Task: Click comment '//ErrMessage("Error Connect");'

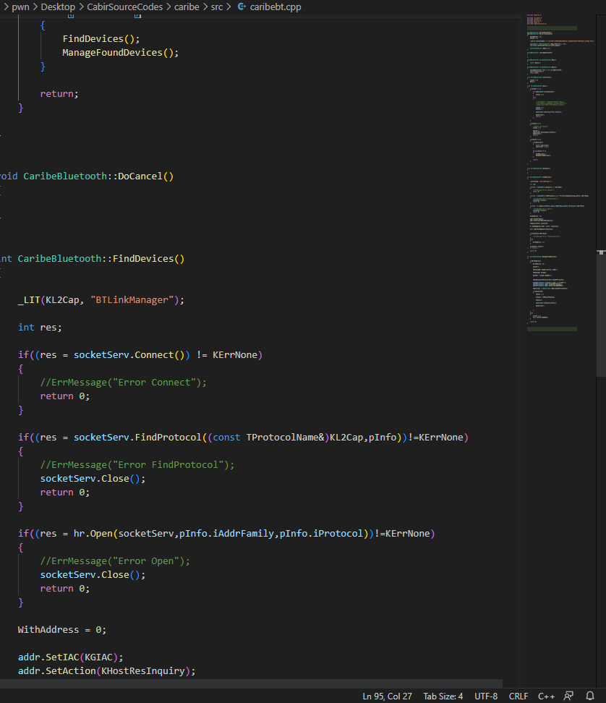Action: 123,383
